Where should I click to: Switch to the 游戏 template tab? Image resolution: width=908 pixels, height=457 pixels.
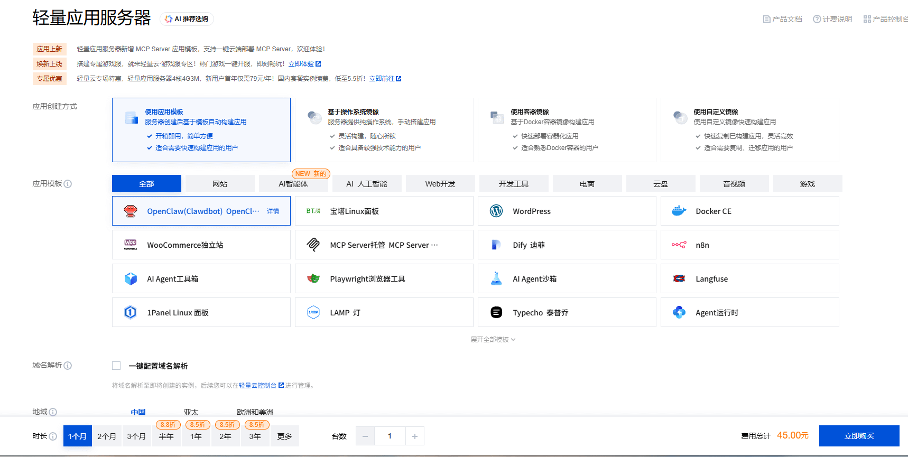(807, 184)
